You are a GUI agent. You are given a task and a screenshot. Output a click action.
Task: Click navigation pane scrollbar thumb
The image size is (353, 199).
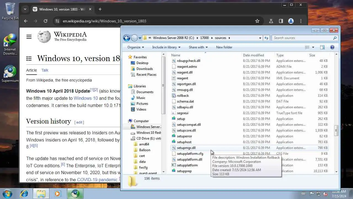164,86
